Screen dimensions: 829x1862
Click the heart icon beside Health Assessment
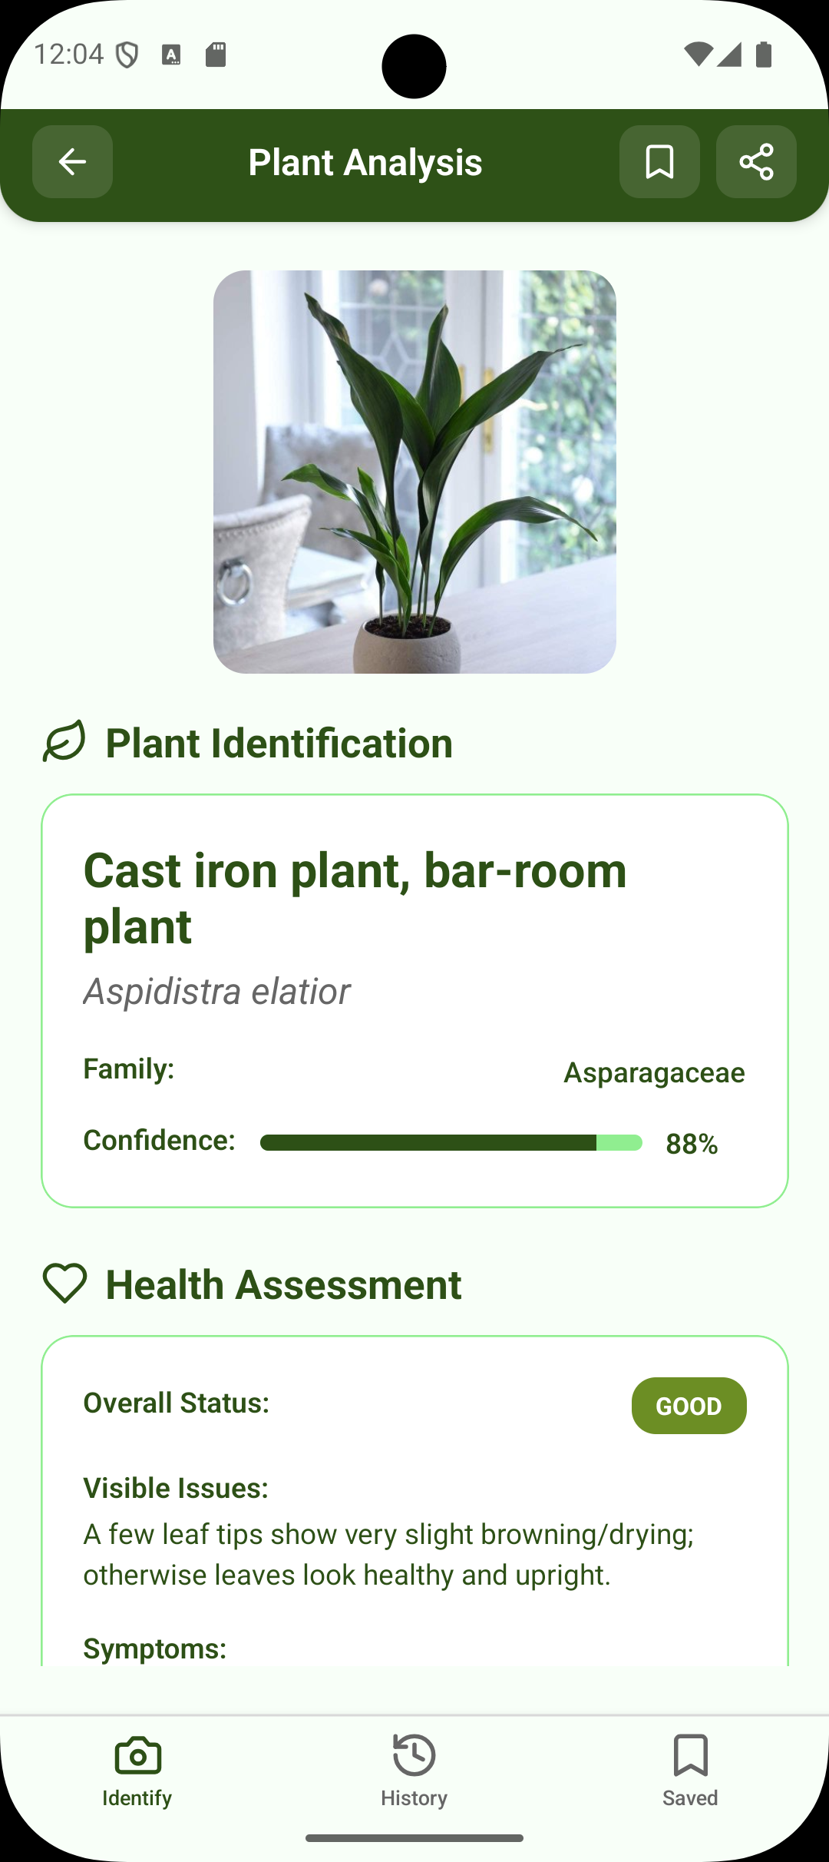[x=64, y=1284]
